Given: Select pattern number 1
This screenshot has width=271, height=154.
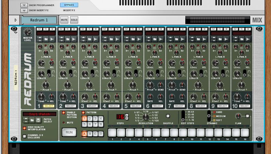Looking at the screenshot, I should [x=84, y=118].
